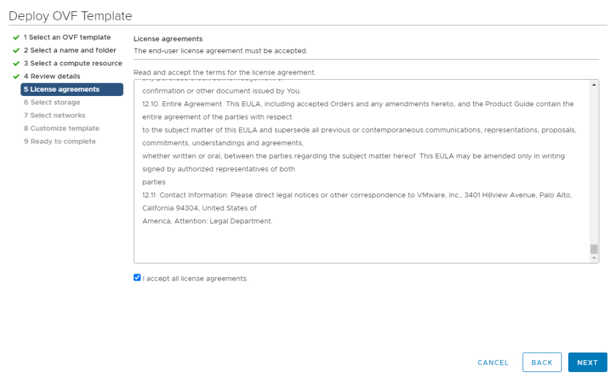Open step 3 Select a compute resource
Viewport: 615px width, 378px height.
point(73,64)
